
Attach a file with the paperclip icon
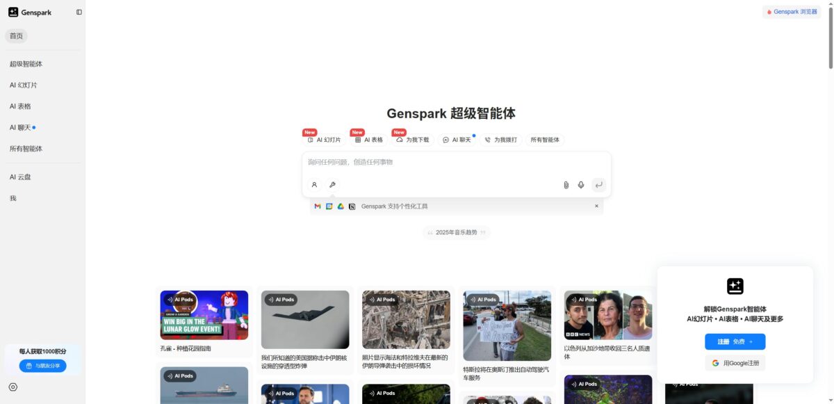point(566,185)
